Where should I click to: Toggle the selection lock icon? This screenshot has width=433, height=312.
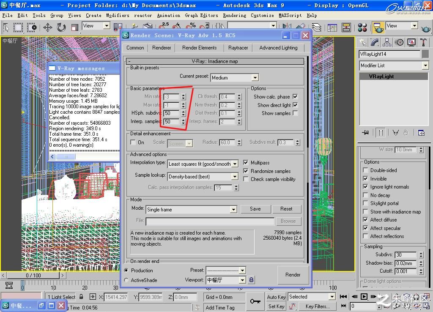81,297
